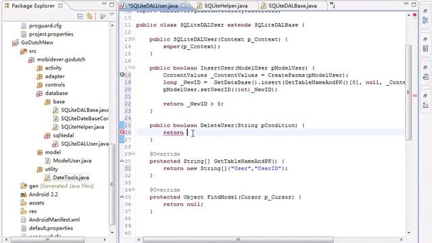Close the Package Explorer tab
The height and width of the screenshot is (243, 432).
60,5
